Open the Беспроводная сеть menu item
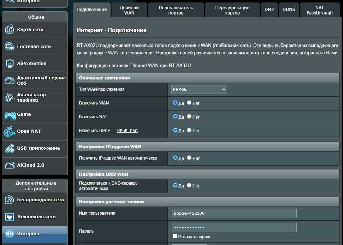The height and width of the screenshot is (245, 343). coord(35,201)
